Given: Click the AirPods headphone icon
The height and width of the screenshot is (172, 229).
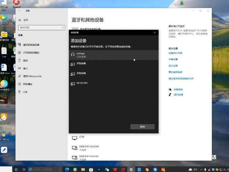Looking at the screenshot, I should pos(73,55).
